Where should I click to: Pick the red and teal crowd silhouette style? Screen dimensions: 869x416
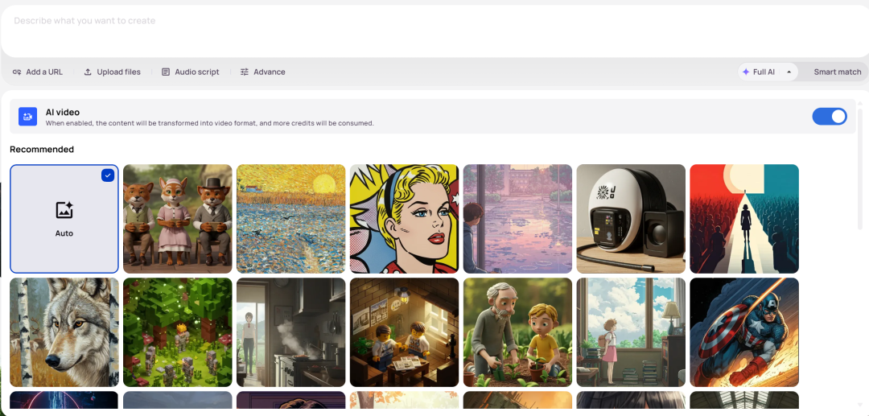click(x=744, y=219)
